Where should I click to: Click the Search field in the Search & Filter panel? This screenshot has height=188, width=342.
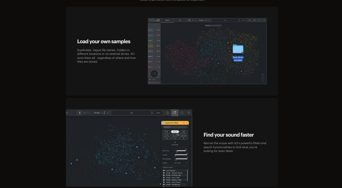pyautogui.click(x=175, y=127)
